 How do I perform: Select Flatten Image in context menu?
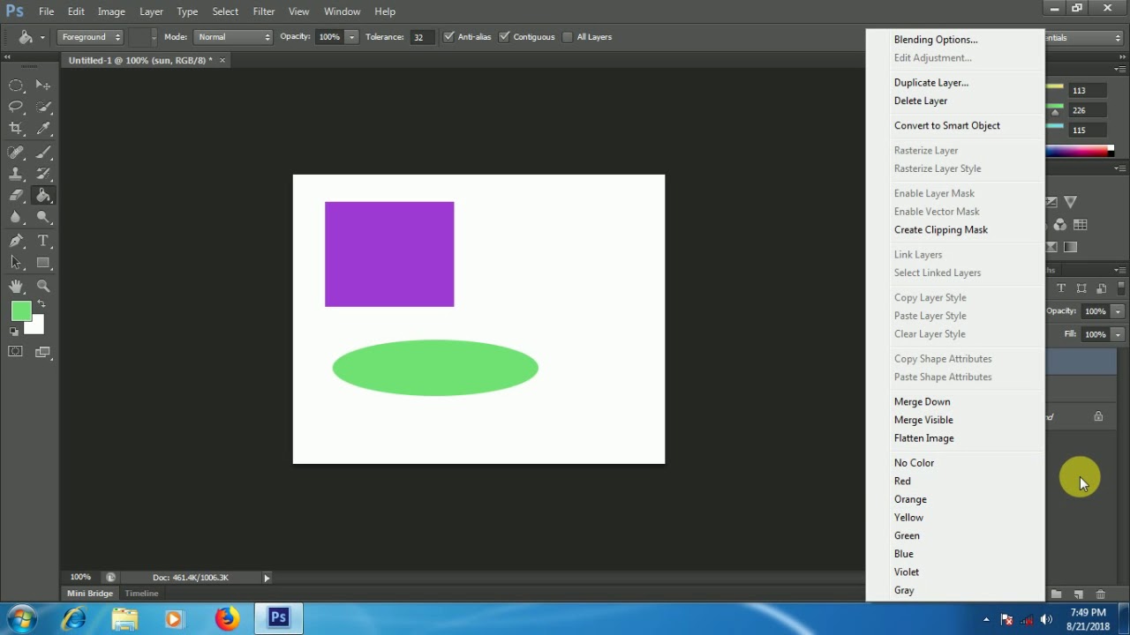tap(924, 438)
